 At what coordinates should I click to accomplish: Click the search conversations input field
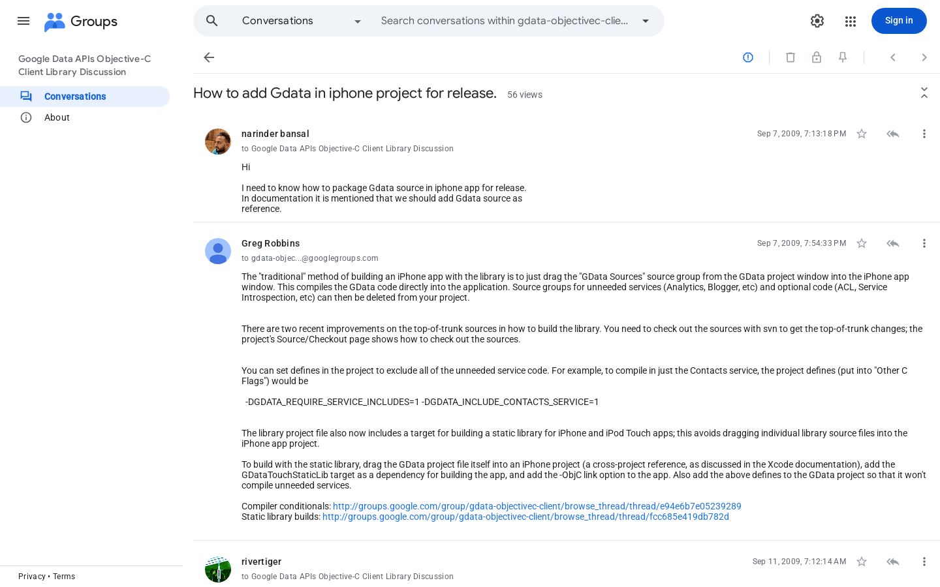505,21
